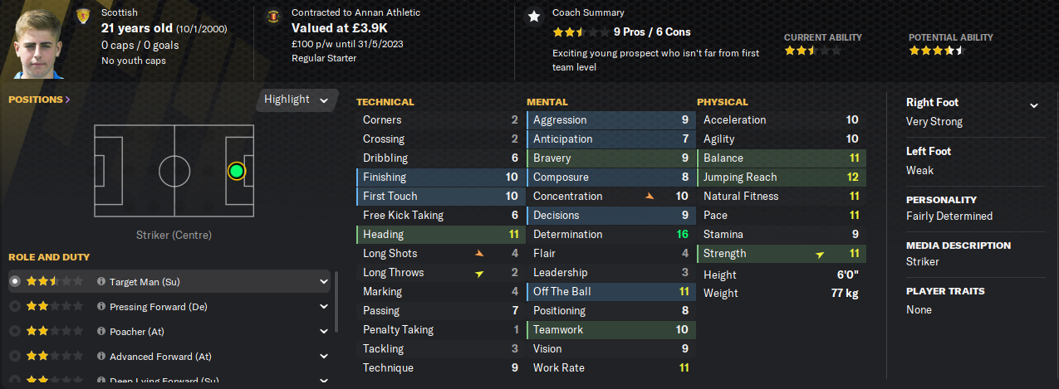Open the POSITIONS section link
1059x389 pixels.
click(x=39, y=100)
